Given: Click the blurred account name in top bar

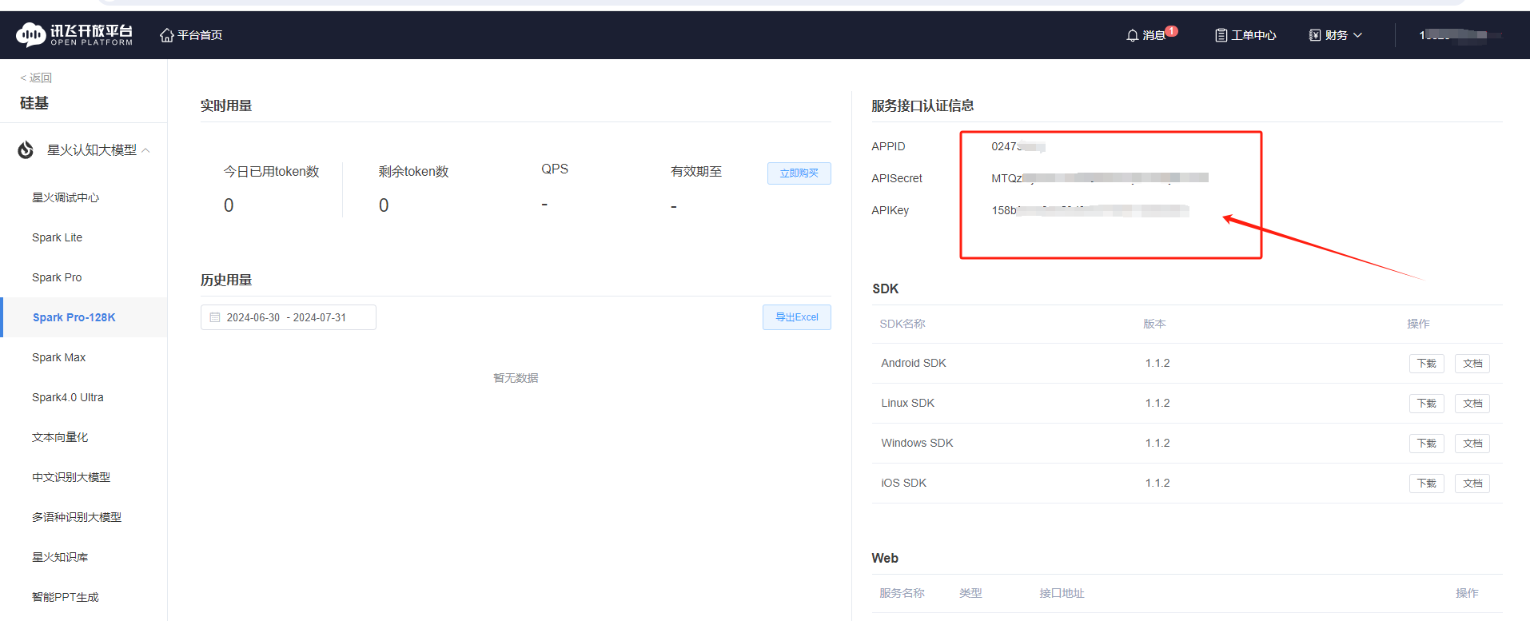Looking at the screenshot, I should click(x=1460, y=35).
